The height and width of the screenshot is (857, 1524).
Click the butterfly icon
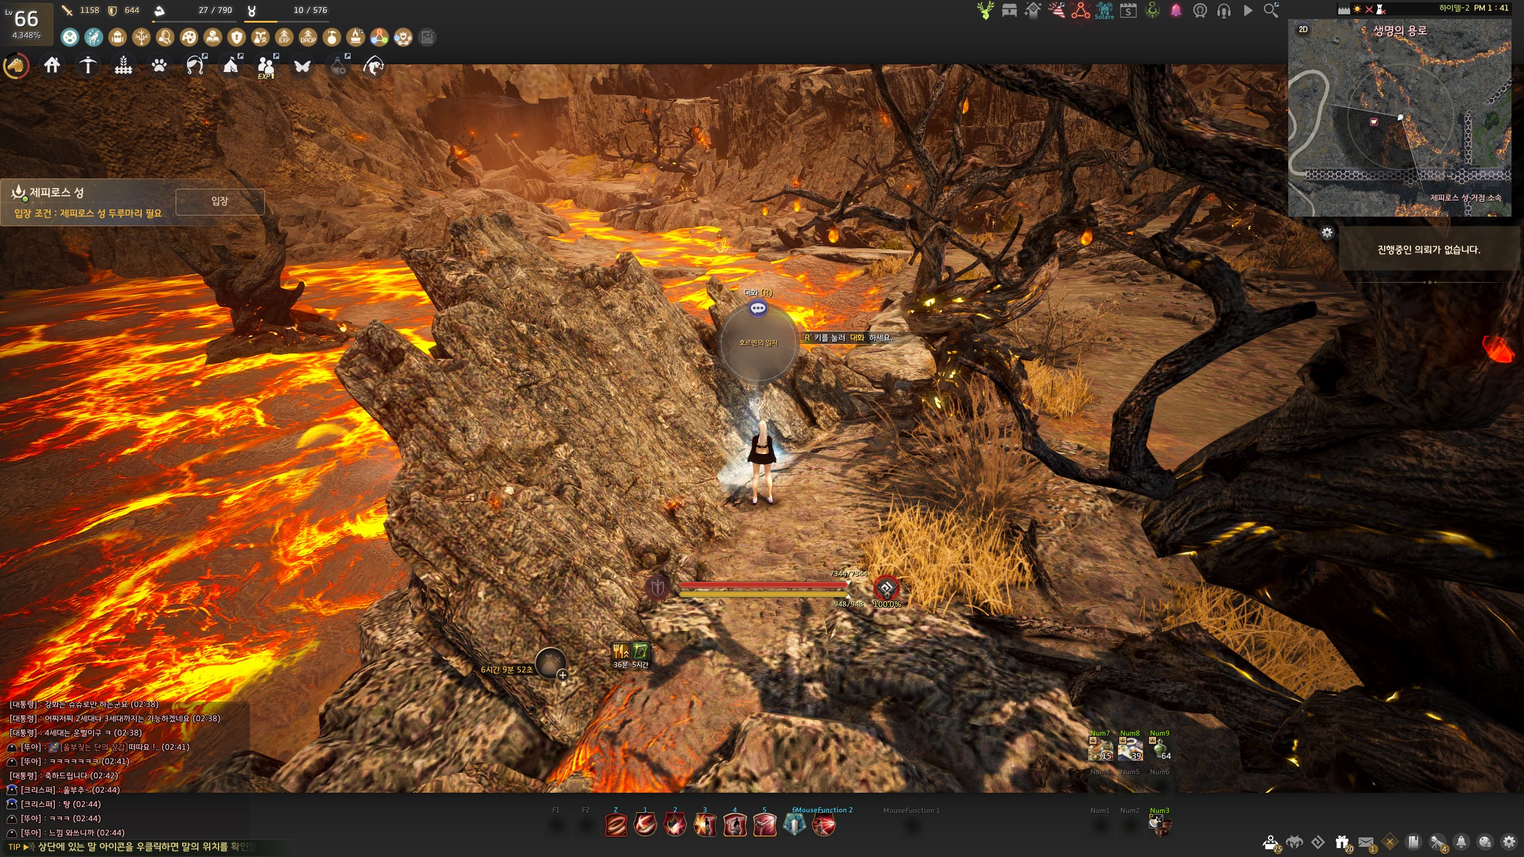[302, 65]
